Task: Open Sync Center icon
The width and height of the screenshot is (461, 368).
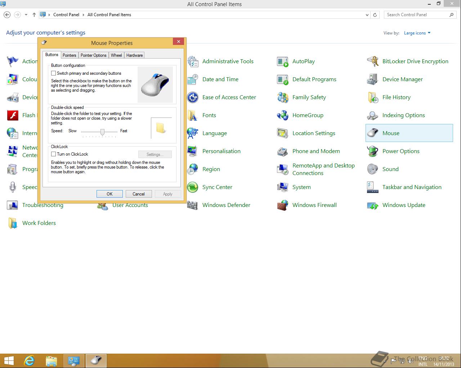Action: [193, 187]
